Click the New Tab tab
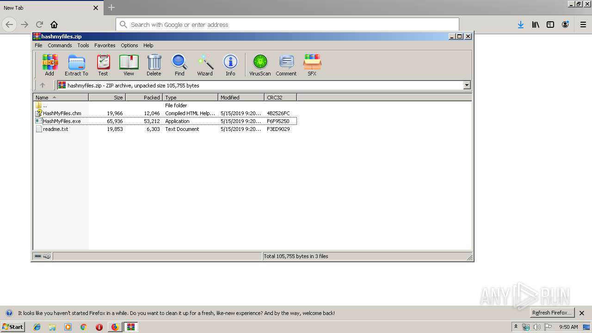The height and width of the screenshot is (333, 592). [x=51, y=8]
